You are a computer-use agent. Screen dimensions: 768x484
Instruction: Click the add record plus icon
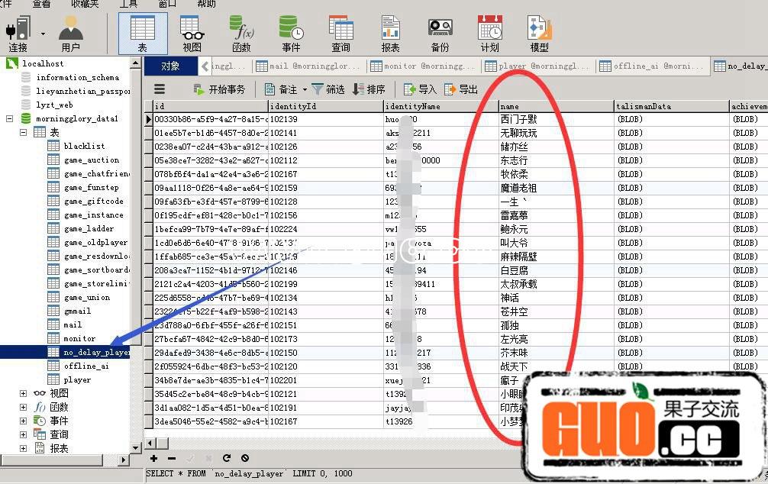156,458
